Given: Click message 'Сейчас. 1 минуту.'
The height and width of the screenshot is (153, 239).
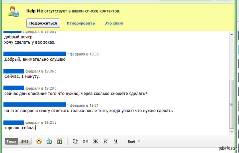Looking at the screenshot, I should click(x=22, y=76).
